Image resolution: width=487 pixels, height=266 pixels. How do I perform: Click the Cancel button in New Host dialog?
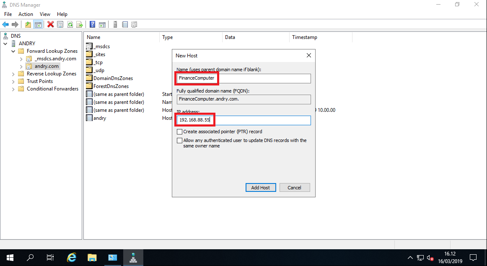pyautogui.click(x=294, y=187)
